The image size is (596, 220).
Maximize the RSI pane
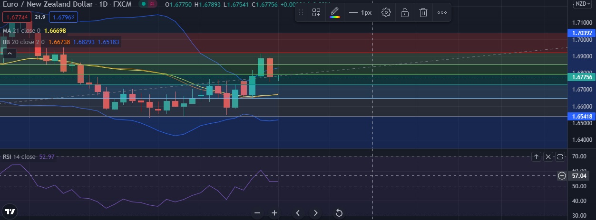point(560,156)
